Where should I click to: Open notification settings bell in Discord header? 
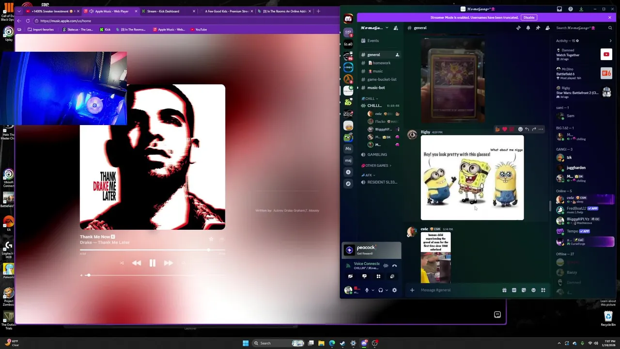pos(528,28)
